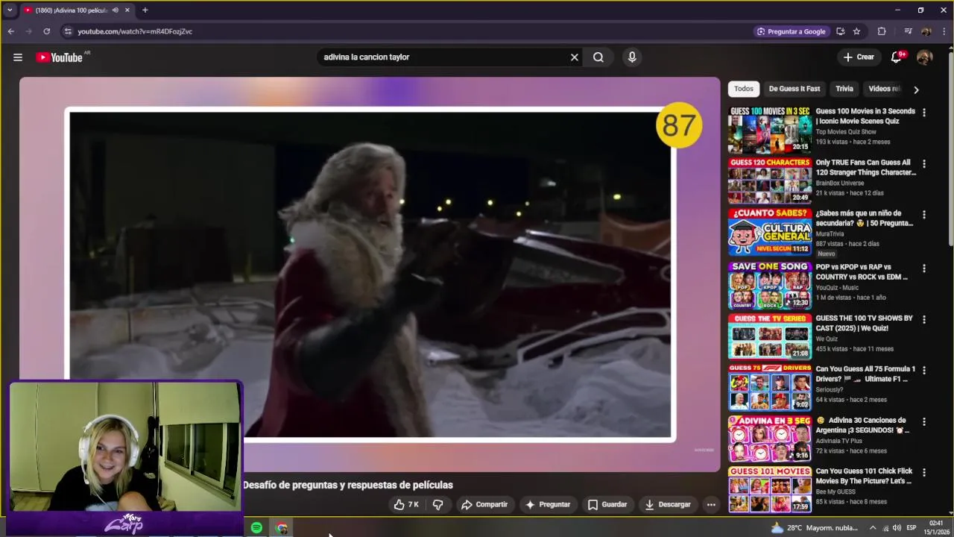Screen dimensions: 954x537
Task: Open the Guess 101 Movies thumbnail
Action: point(770,489)
